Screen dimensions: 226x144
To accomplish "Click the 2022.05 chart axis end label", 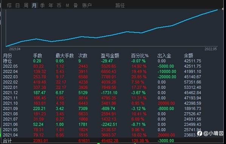I will (x=211, y=49).
